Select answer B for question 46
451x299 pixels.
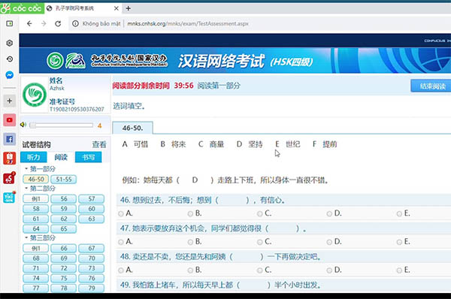190,213
